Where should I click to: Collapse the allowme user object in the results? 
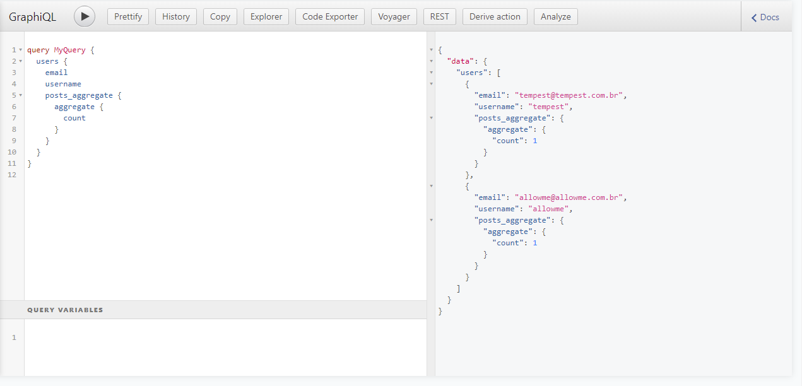(x=432, y=186)
